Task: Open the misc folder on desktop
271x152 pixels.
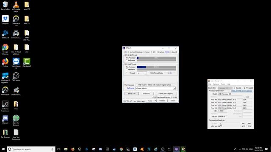Action: 16,105
